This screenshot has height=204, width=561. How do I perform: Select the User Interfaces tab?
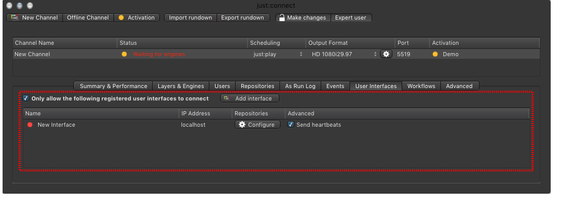[x=376, y=86]
